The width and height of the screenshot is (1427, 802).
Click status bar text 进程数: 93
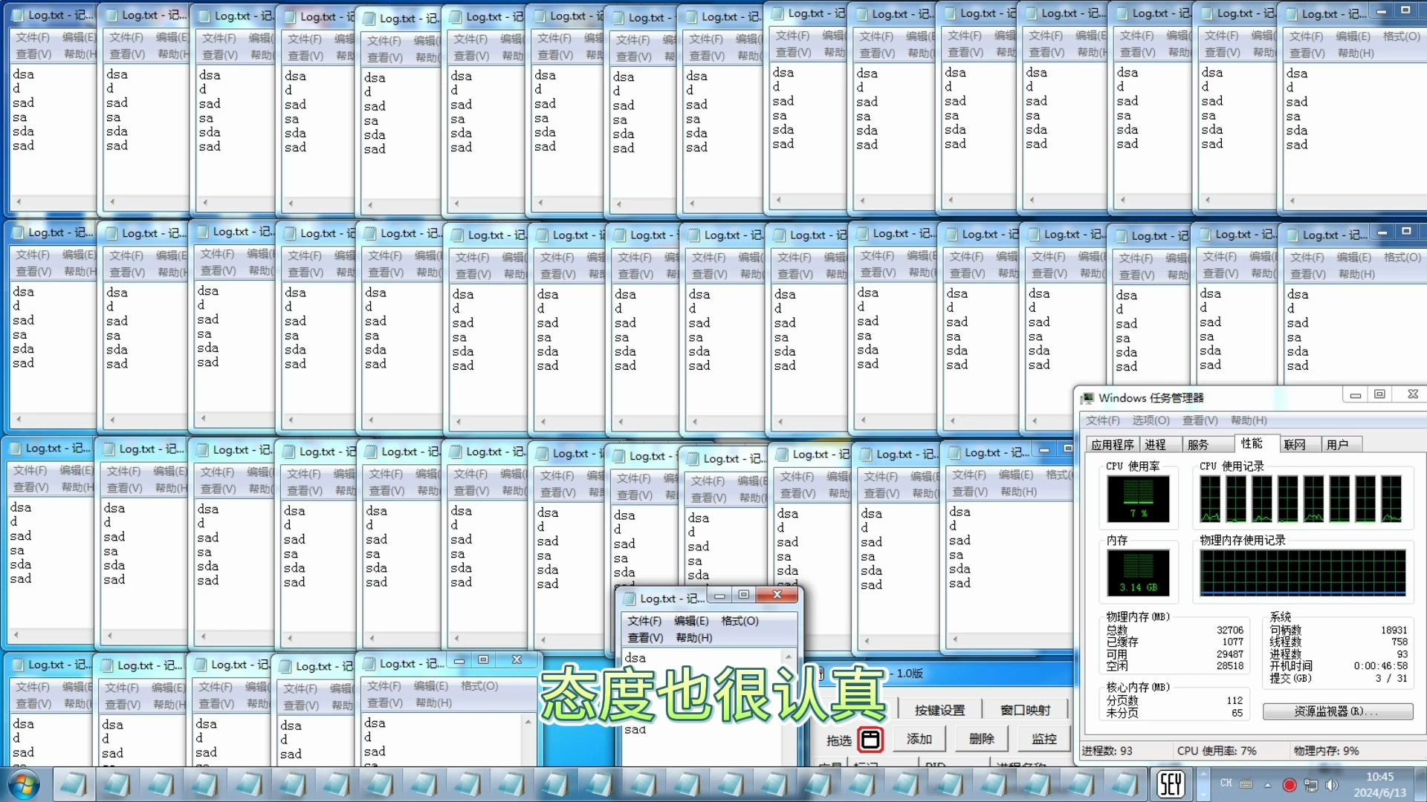[1107, 751]
